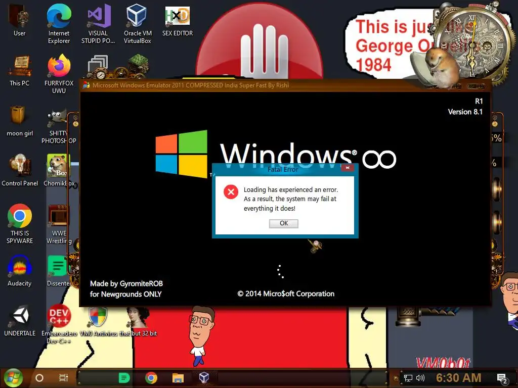The image size is (518, 388).
Task: Open VM0 Antivirus shield shortcut
Action: tap(98, 321)
